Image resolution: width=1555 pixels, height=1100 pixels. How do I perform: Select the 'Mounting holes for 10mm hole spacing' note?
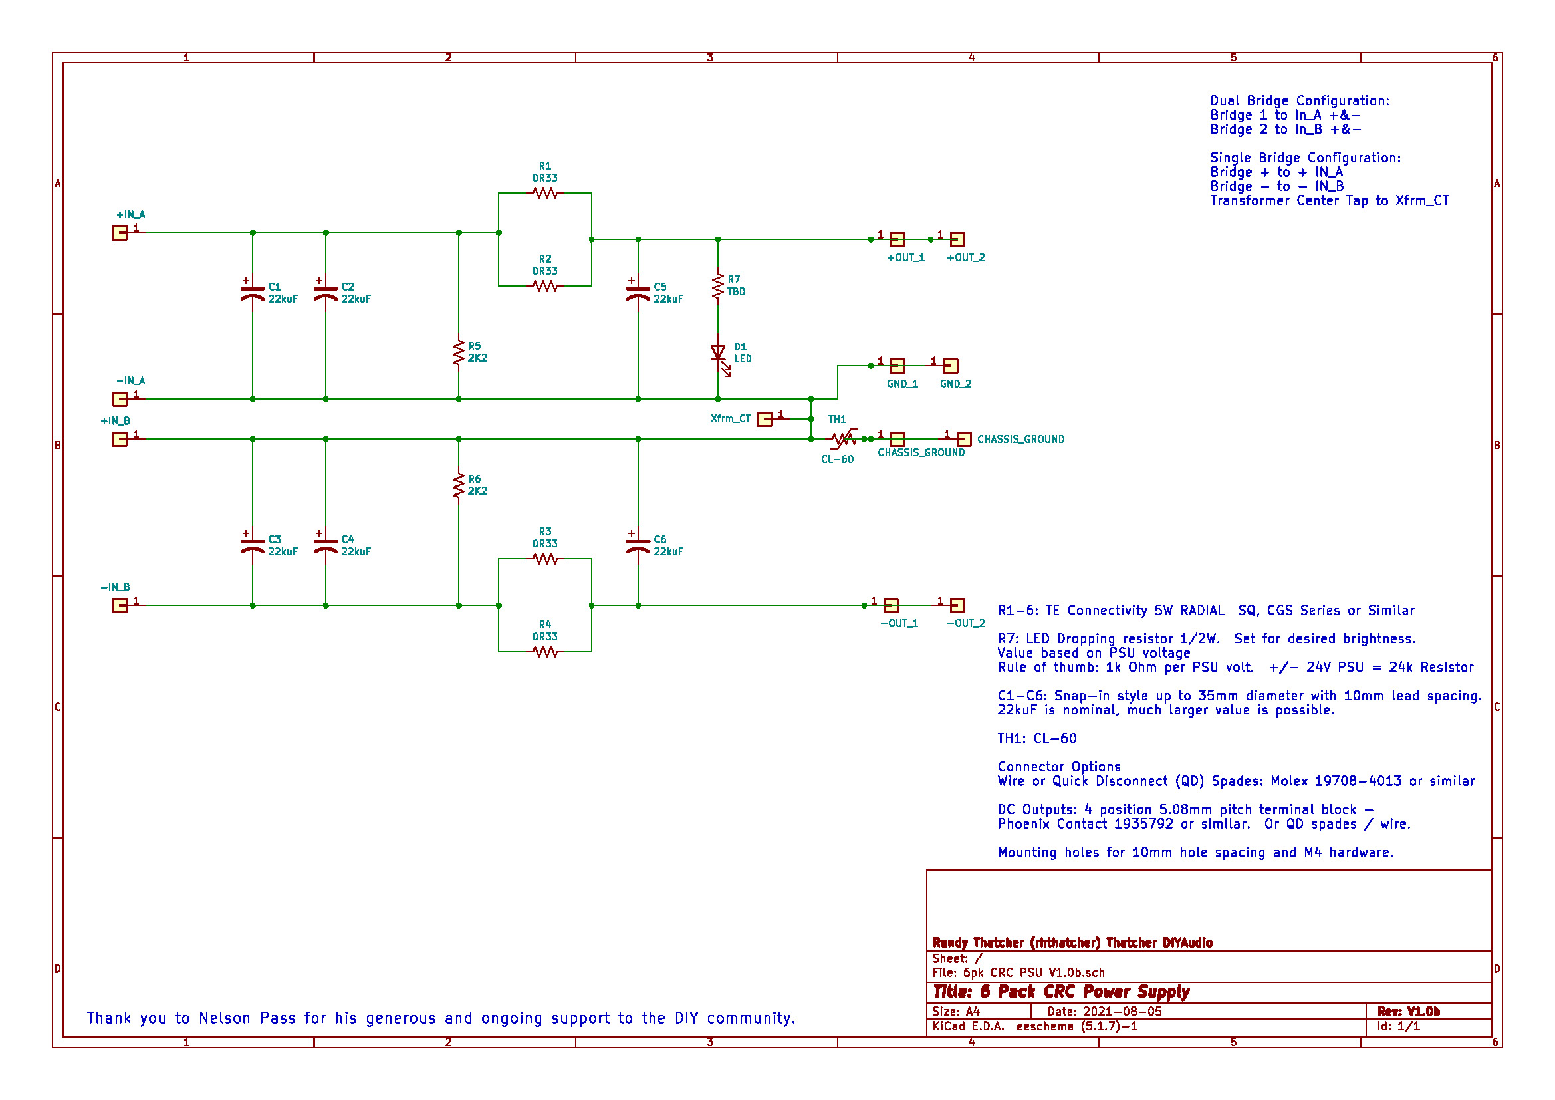pos(1195,853)
